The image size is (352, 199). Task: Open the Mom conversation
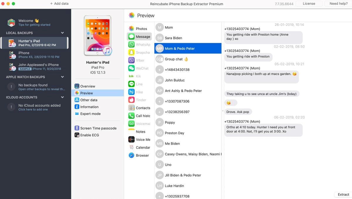pos(188,27)
